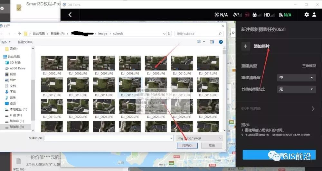Go up one folder level arrow
The width and height of the screenshot is (322, 171).
pyautogui.click(x=20, y=34)
